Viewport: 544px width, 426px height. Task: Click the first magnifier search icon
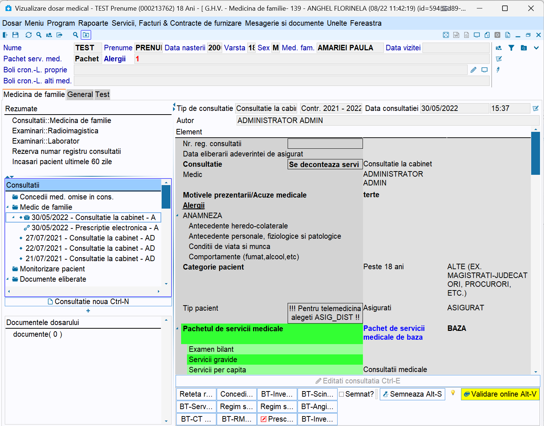coord(39,35)
